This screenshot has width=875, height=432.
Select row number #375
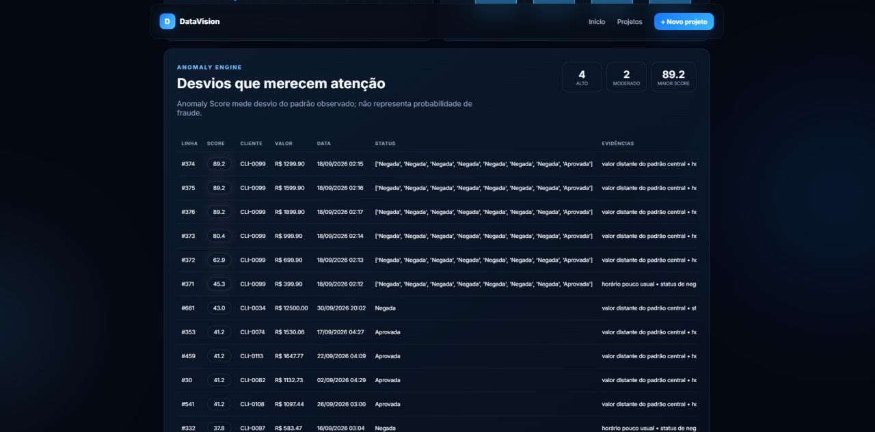point(188,188)
